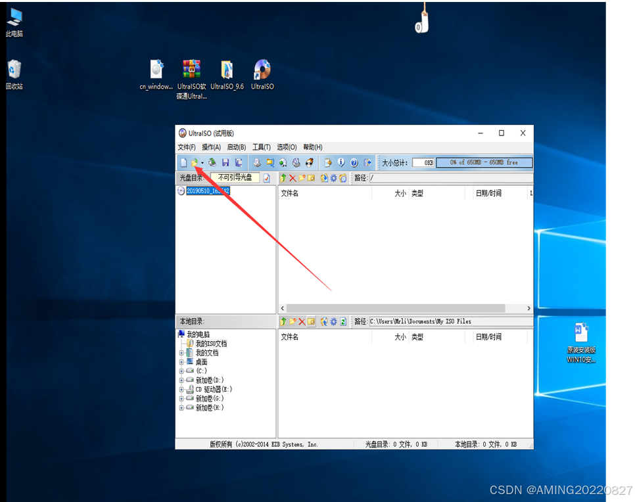
Task: Click disc pane Up one level arrow
Action: coord(283,178)
